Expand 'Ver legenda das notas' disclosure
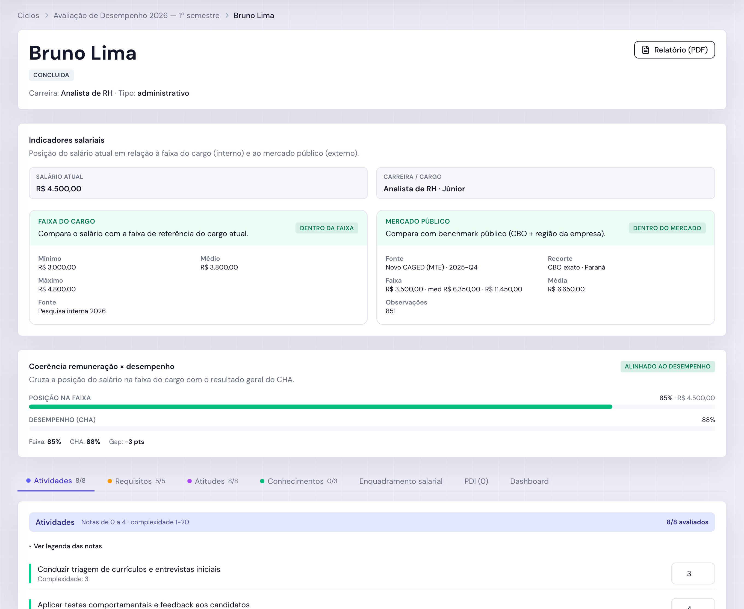The image size is (744, 609). tap(66, 546)
